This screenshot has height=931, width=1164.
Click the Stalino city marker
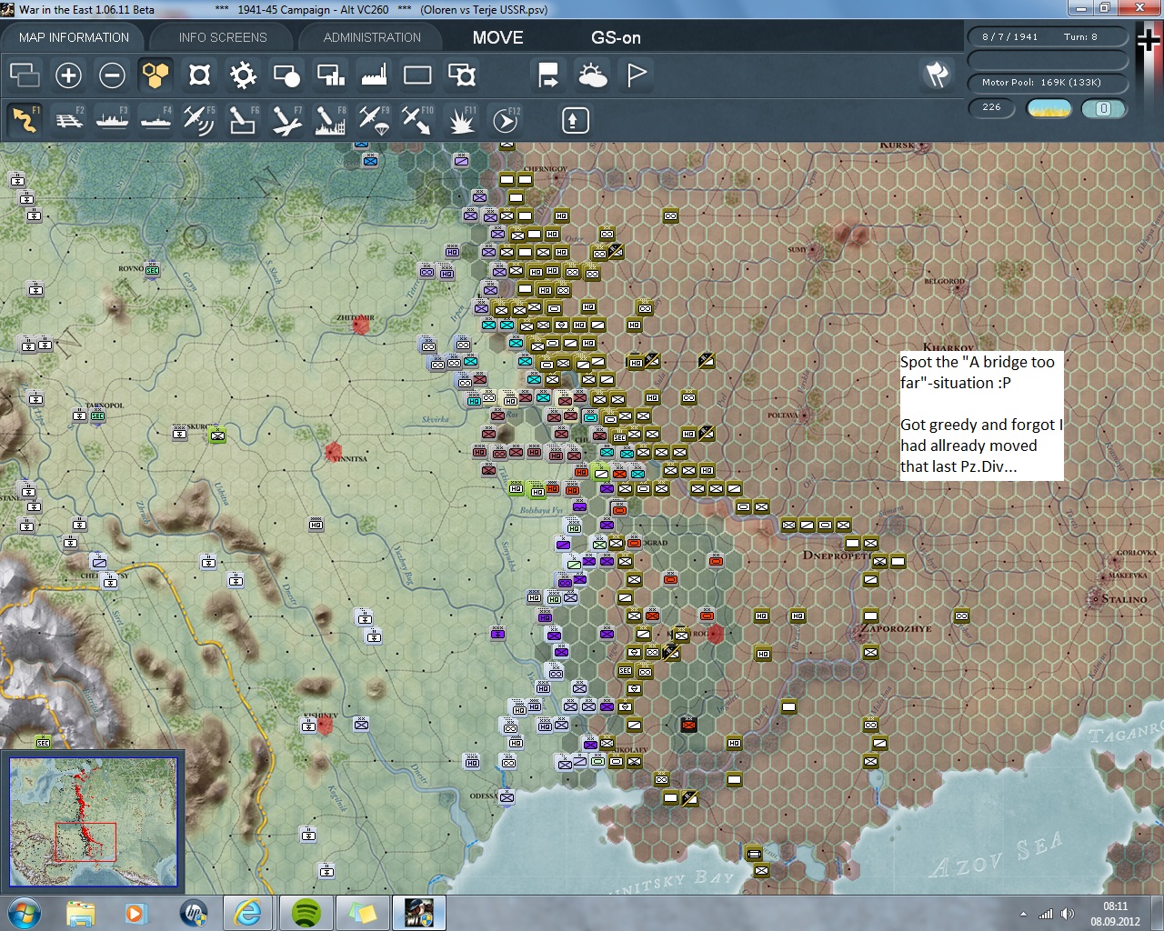tap(1095, 598)
